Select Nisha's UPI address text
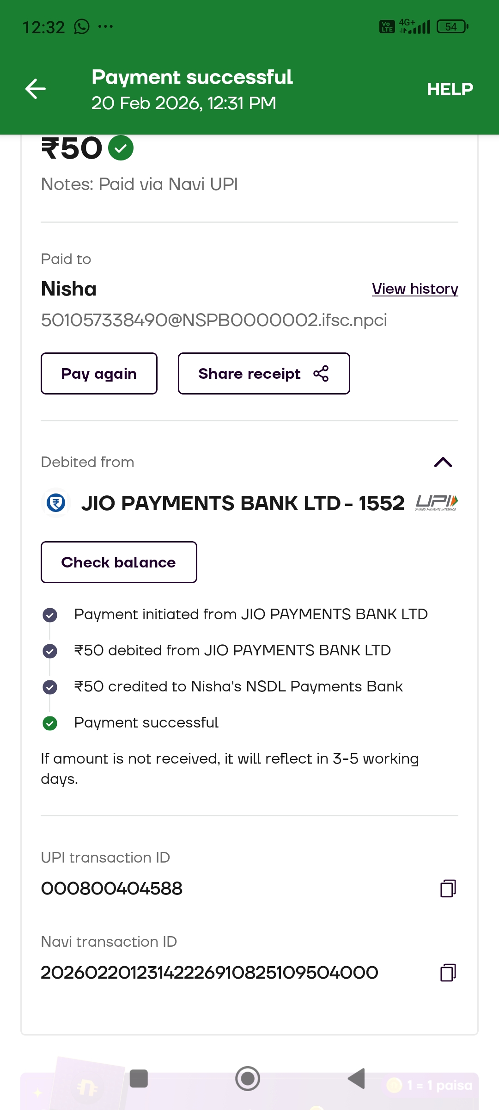 214,320
